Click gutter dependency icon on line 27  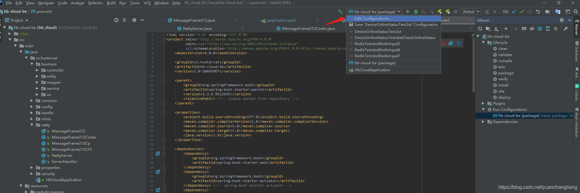coord(158,154)
